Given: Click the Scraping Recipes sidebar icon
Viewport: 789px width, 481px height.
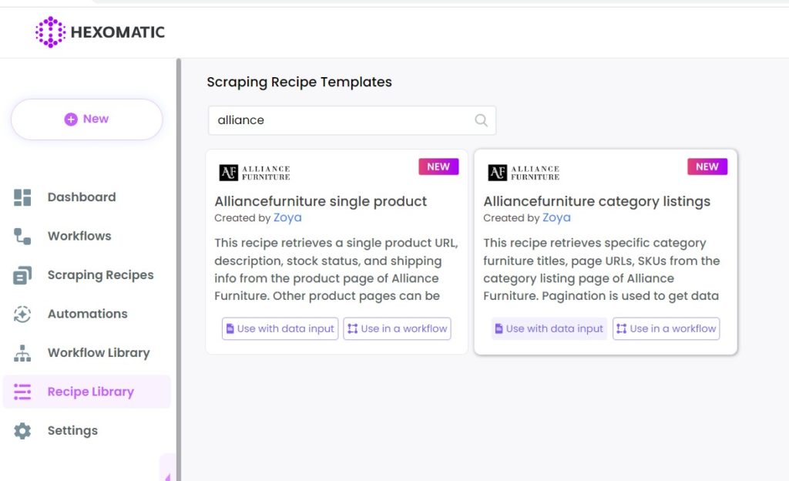Looking at the screenshot, I should [22, 275].
